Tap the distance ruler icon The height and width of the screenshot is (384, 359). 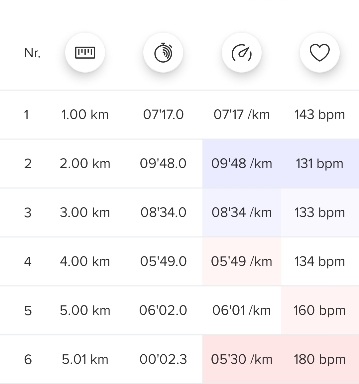[x=85, y=53]
